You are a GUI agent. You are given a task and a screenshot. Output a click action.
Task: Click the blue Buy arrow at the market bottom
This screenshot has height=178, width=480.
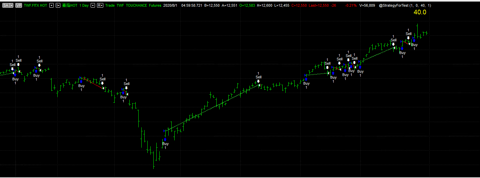[165, 139]
